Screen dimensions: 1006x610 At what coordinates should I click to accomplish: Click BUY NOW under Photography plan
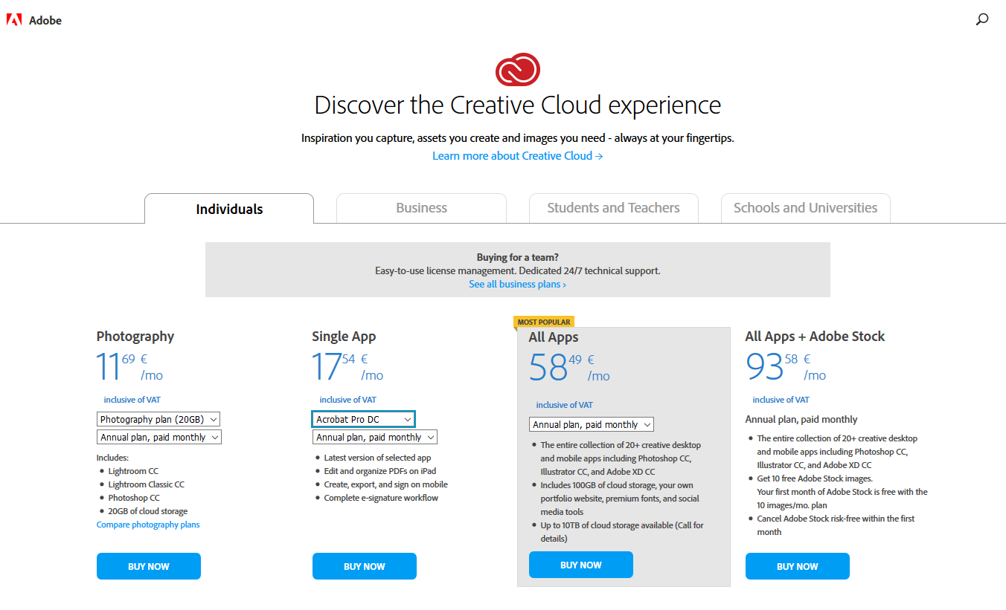[x=148, y=565]
